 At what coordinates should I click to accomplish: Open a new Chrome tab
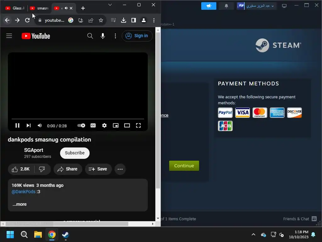pos(83,8)
